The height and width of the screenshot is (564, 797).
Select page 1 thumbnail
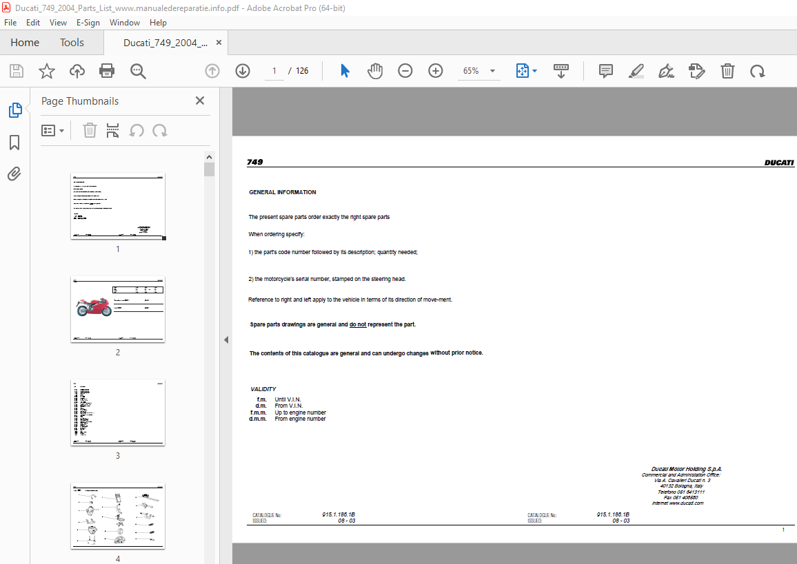click(118, 206)
